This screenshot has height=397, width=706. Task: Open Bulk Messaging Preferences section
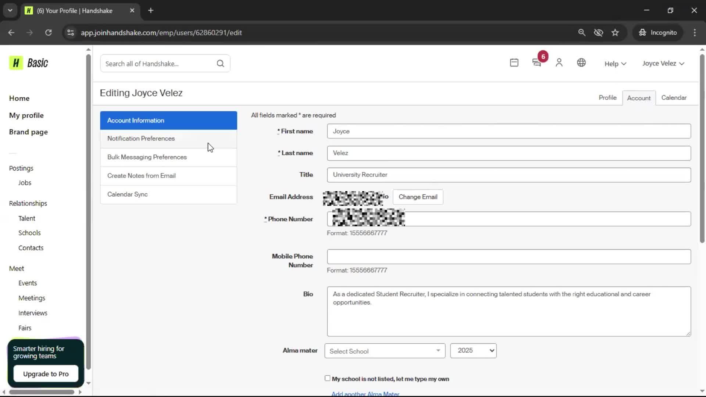click(x=168, y=157)
